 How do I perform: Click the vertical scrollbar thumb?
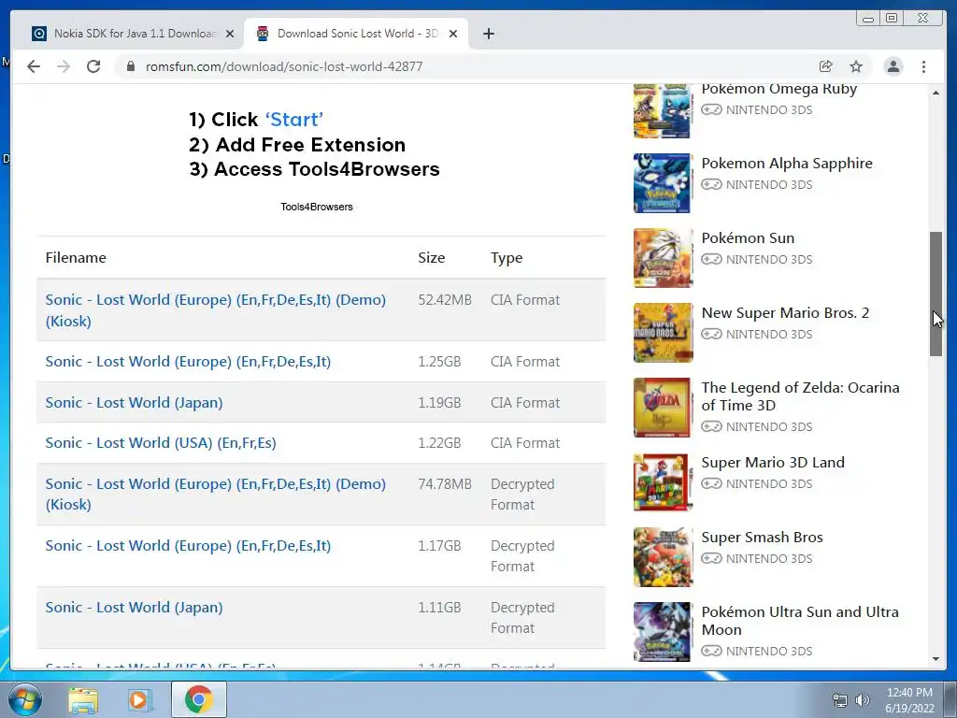tap(936, 294)
